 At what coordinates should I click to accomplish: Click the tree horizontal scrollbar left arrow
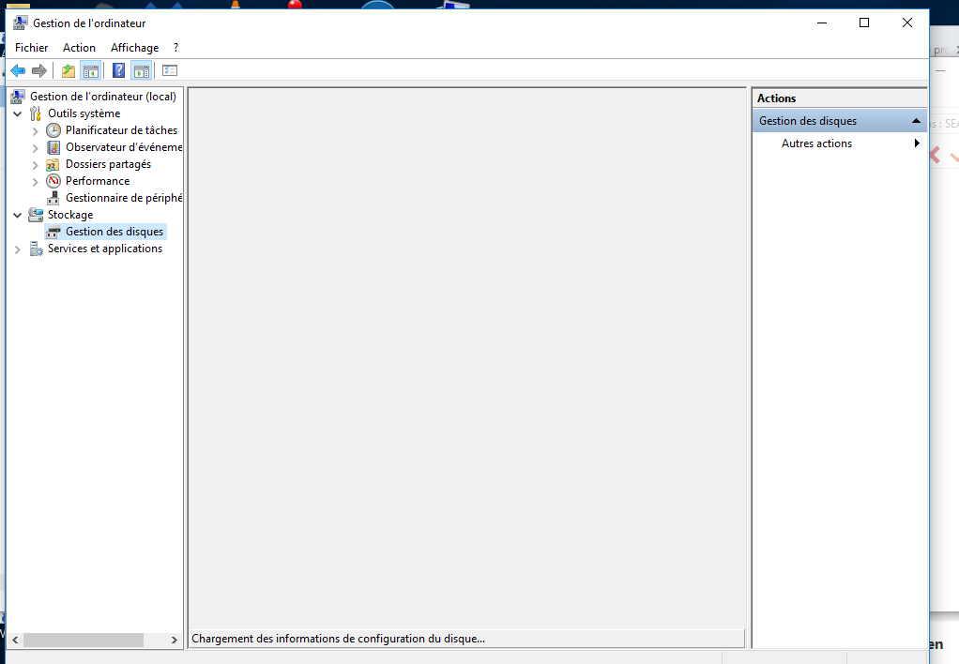15,641
